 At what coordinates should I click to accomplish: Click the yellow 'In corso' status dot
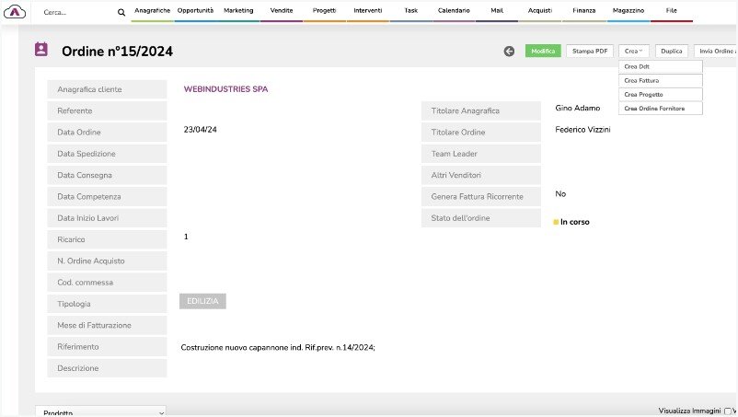[x=556, y=222]
